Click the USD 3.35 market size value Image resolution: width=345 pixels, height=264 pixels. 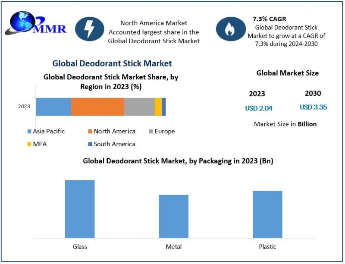[x=314, y=107]
